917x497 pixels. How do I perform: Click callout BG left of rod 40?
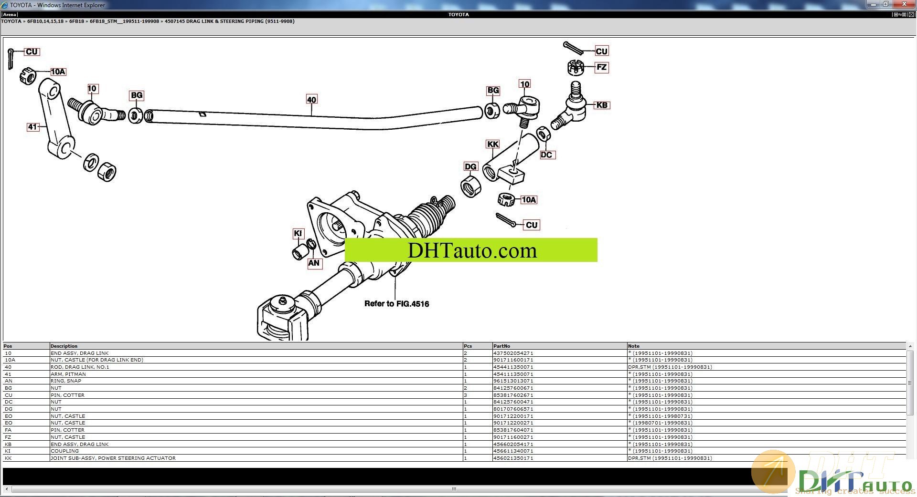137,95
